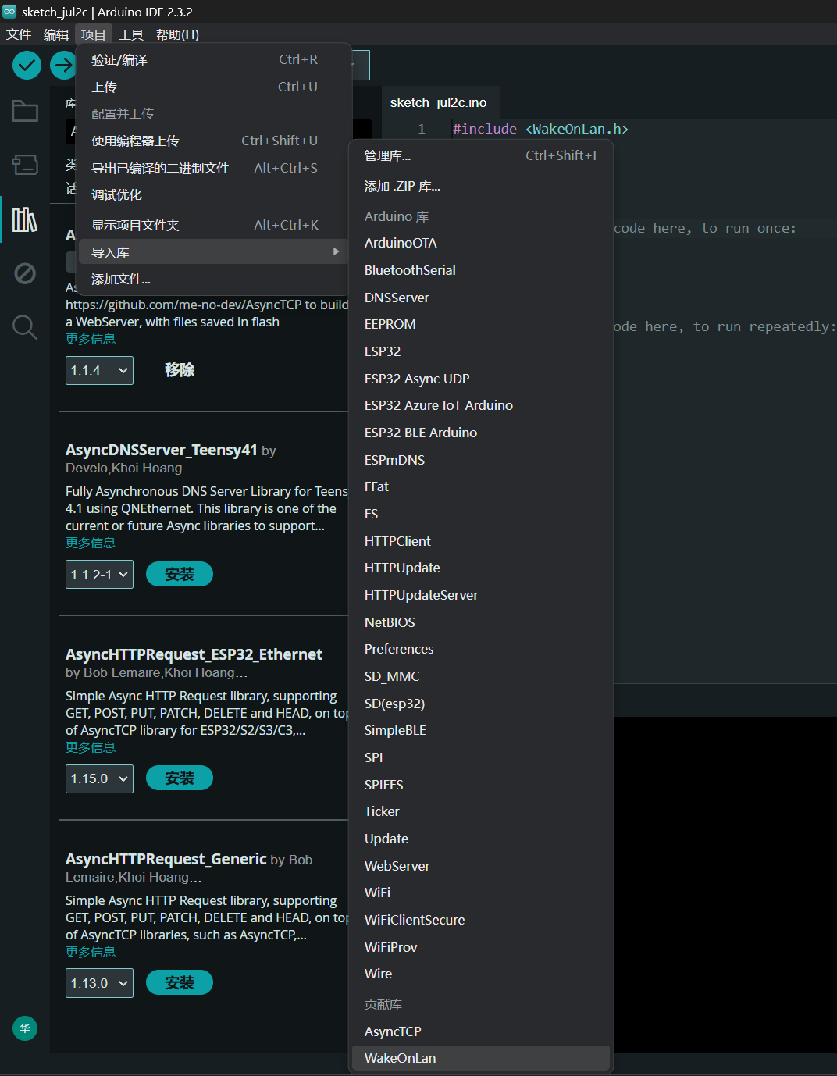This screenshot has width=837, height=1076.
Task: Choose 添加文件... menu entry
Action: 213,280
